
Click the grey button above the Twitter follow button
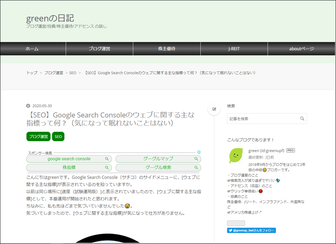[x=236, y=223]
